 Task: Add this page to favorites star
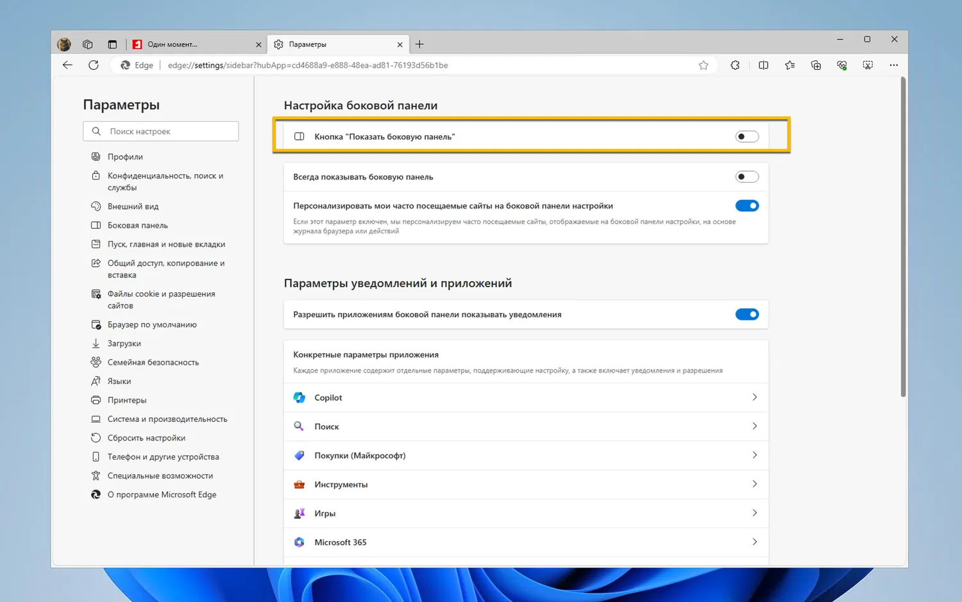click(x=704, y=65)
